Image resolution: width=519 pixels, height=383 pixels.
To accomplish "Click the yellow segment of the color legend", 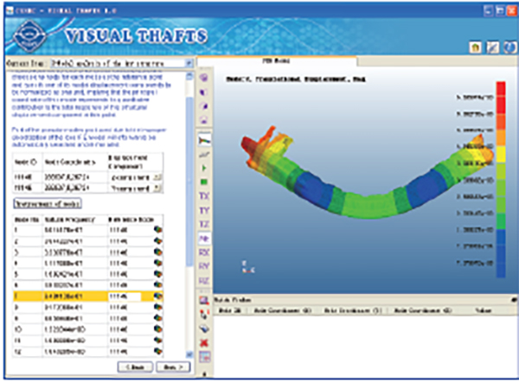I will click(501, 155).
